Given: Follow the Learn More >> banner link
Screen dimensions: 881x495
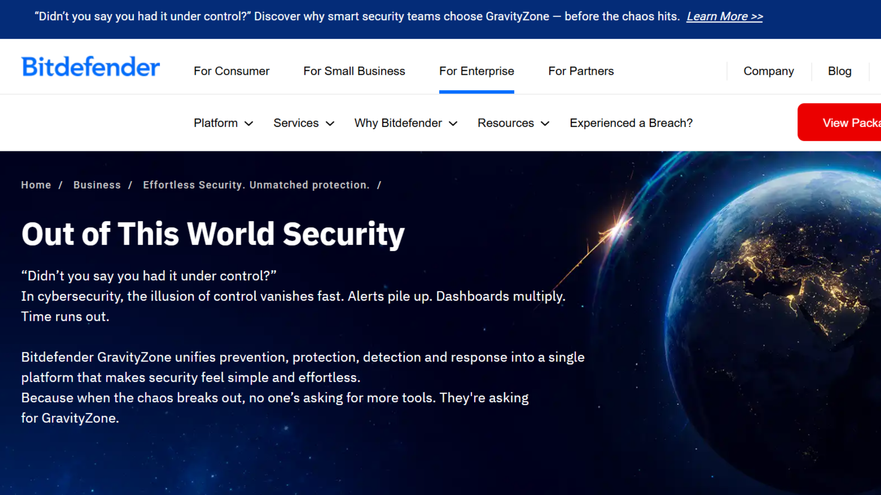Looking at the screenshot, I should coord(725,16).
